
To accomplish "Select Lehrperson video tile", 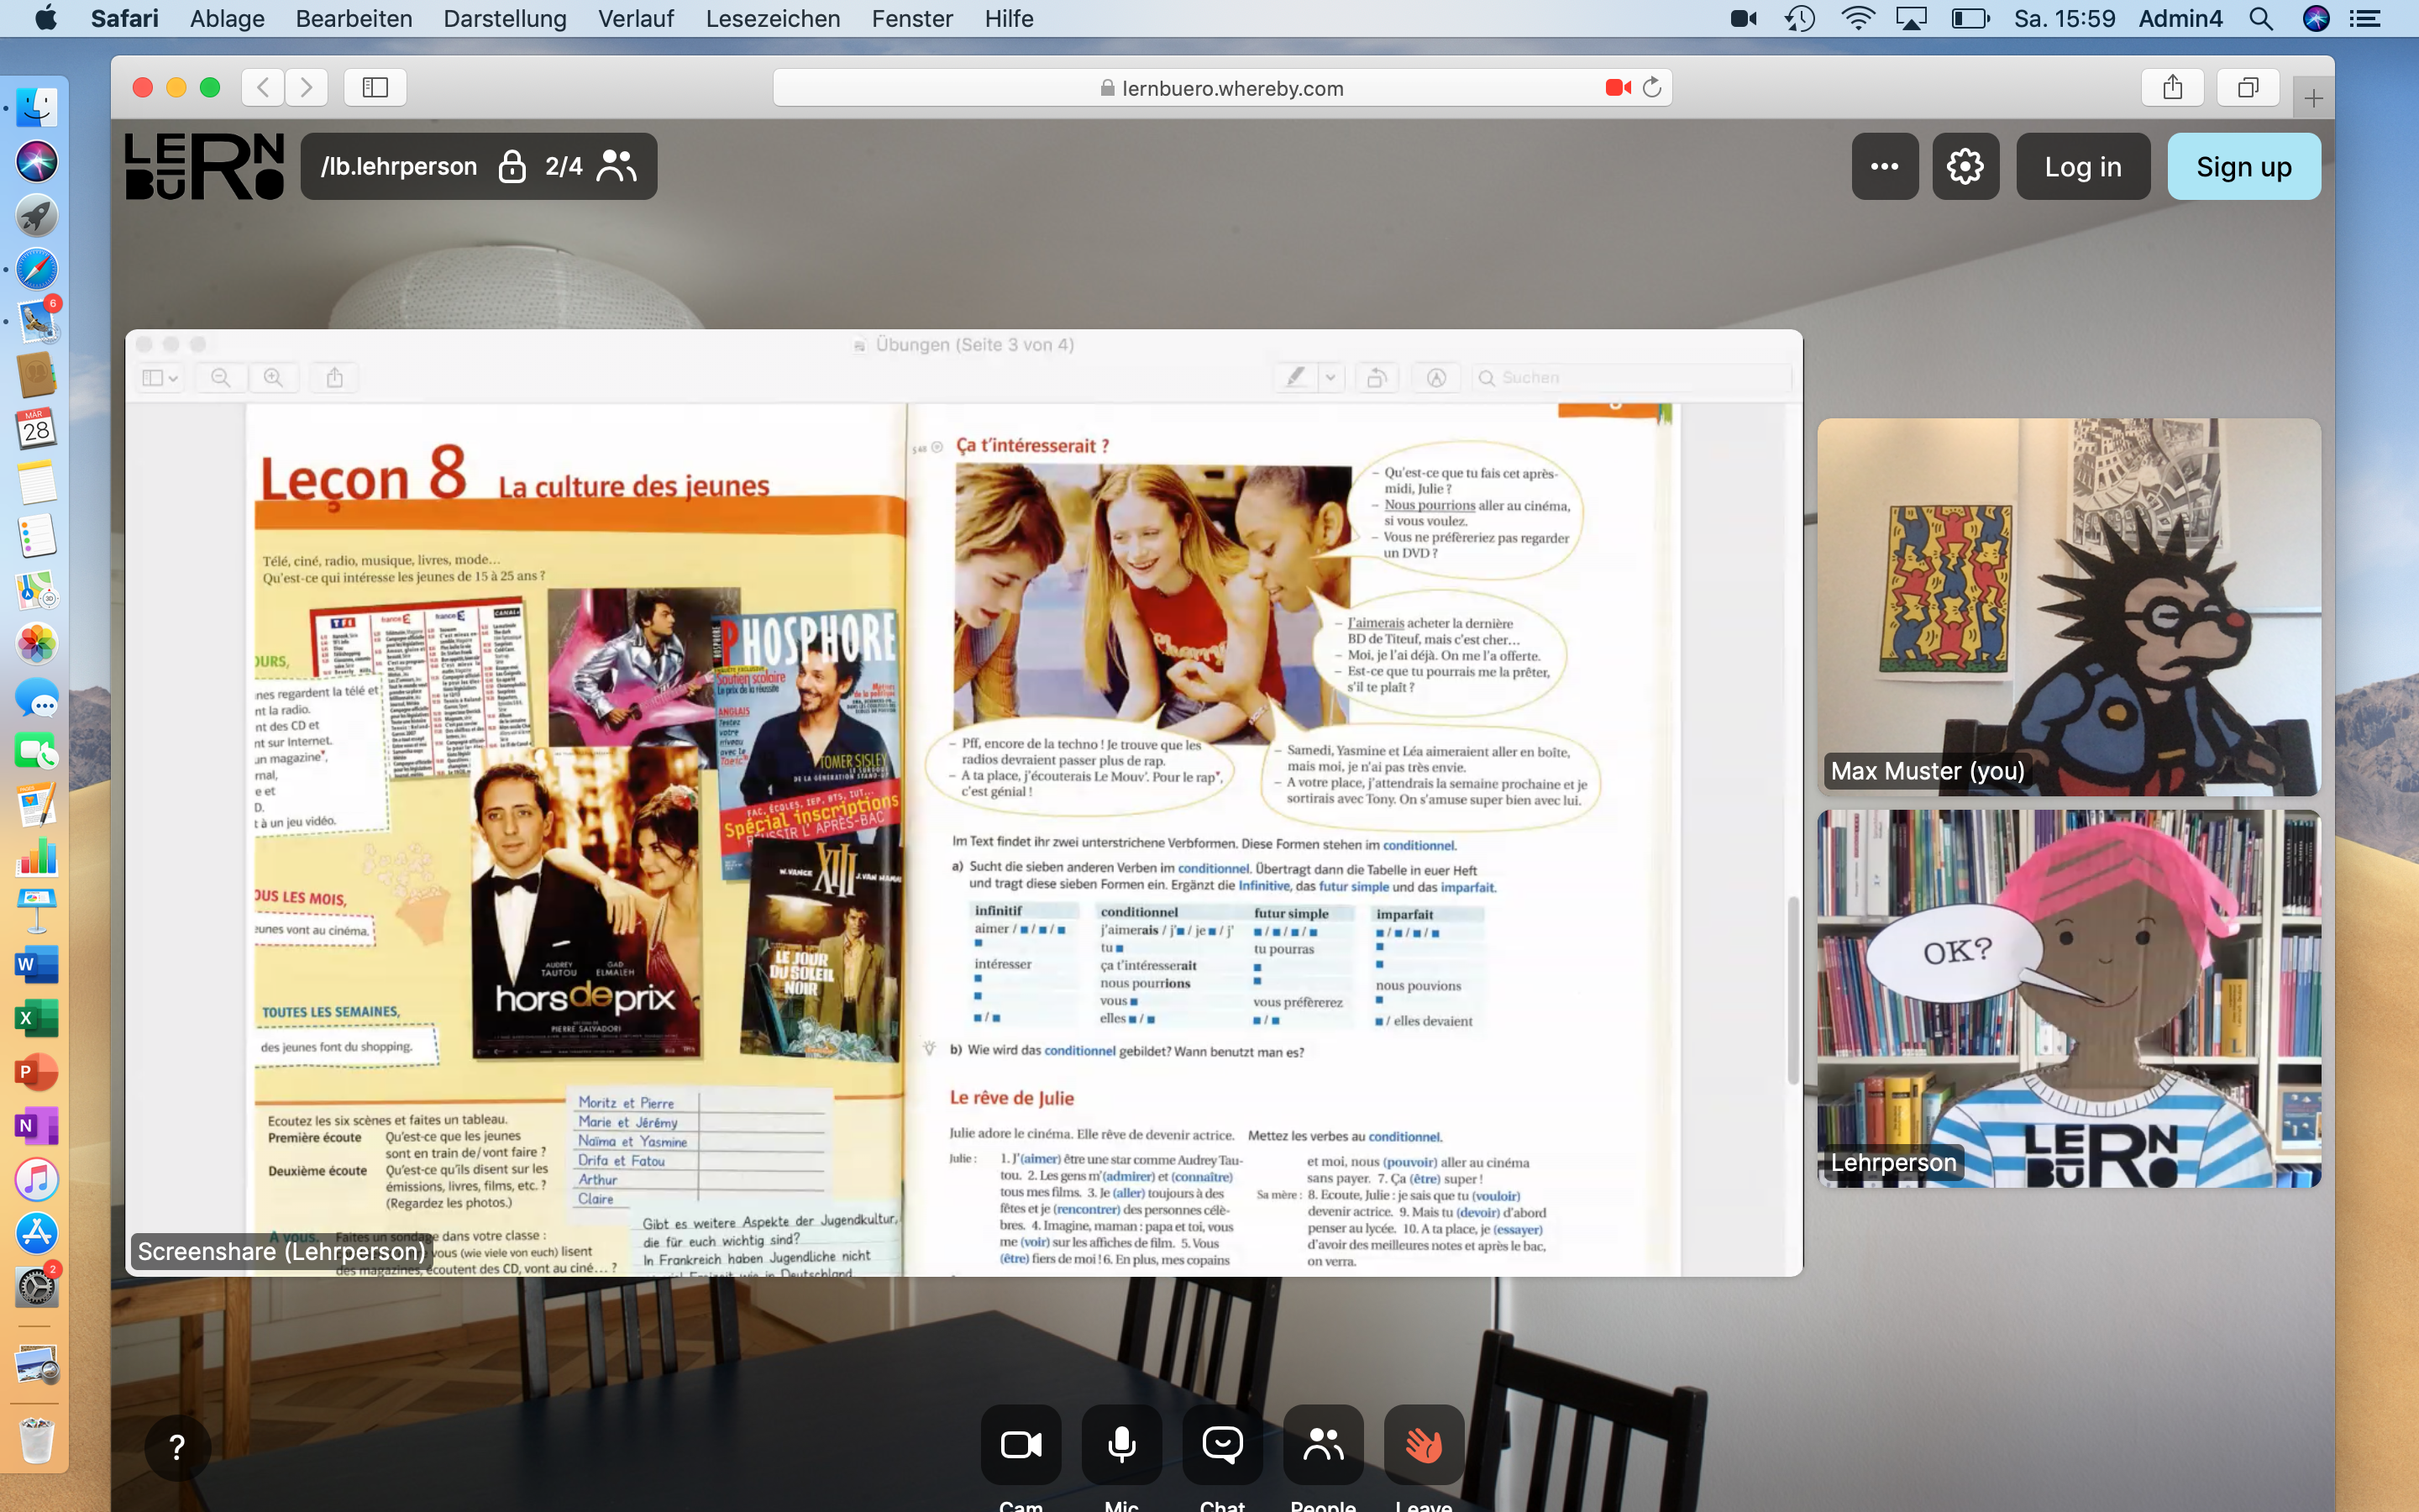I will coord(2069,999).
